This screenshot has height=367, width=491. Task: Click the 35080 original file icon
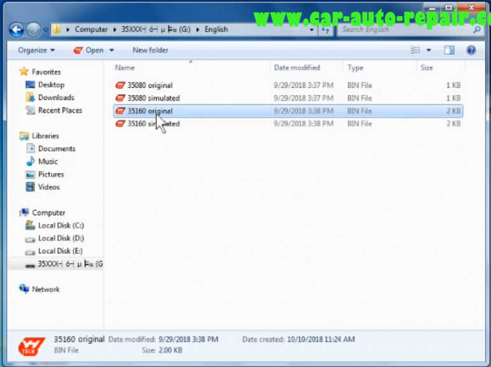[x=120, y=85]
